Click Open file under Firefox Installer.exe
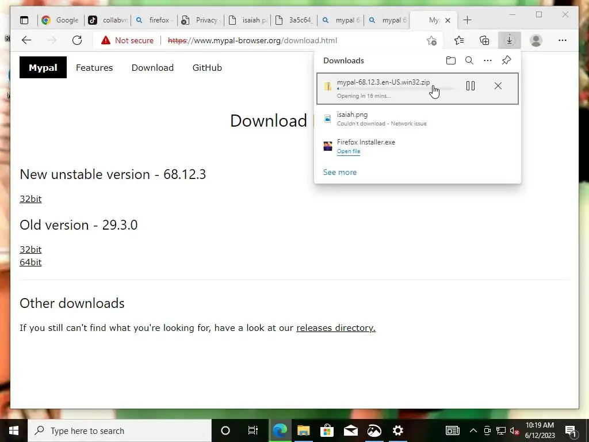The height and width of the screenshot is (442, 589). [348, 151]
